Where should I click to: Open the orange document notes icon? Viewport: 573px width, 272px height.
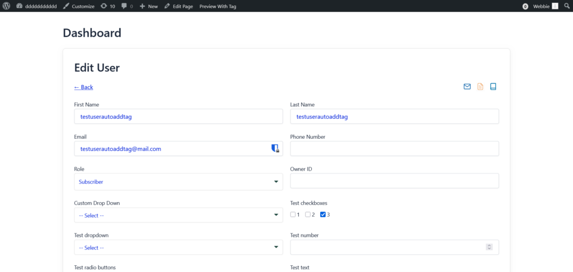coord(480,87)
